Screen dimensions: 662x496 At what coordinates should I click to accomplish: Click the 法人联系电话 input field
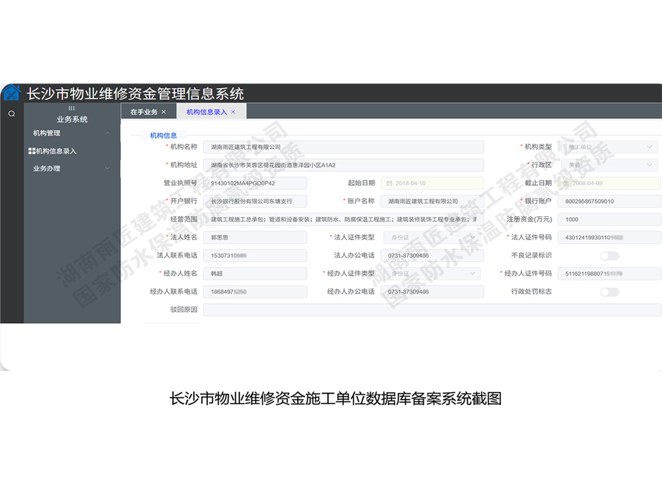pyautogui.click(x=255, y=256)
